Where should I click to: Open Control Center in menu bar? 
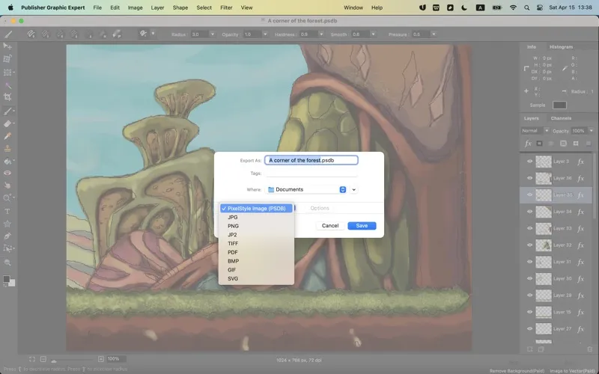pos(539,7)
